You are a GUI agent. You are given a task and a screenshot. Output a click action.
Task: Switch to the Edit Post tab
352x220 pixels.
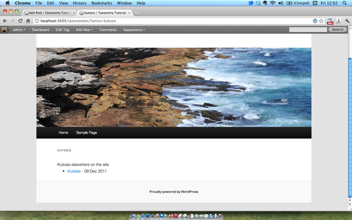[x=49, y=13]
